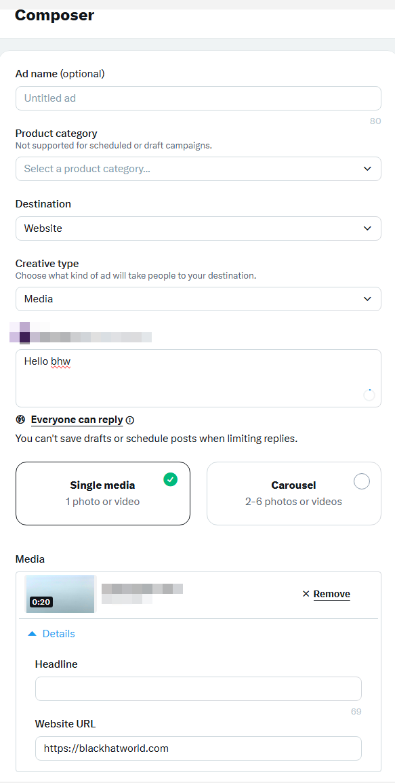This screenshot has height=783, width=395.
Task: Collapse the Details section
Action: tap(52, 634)
